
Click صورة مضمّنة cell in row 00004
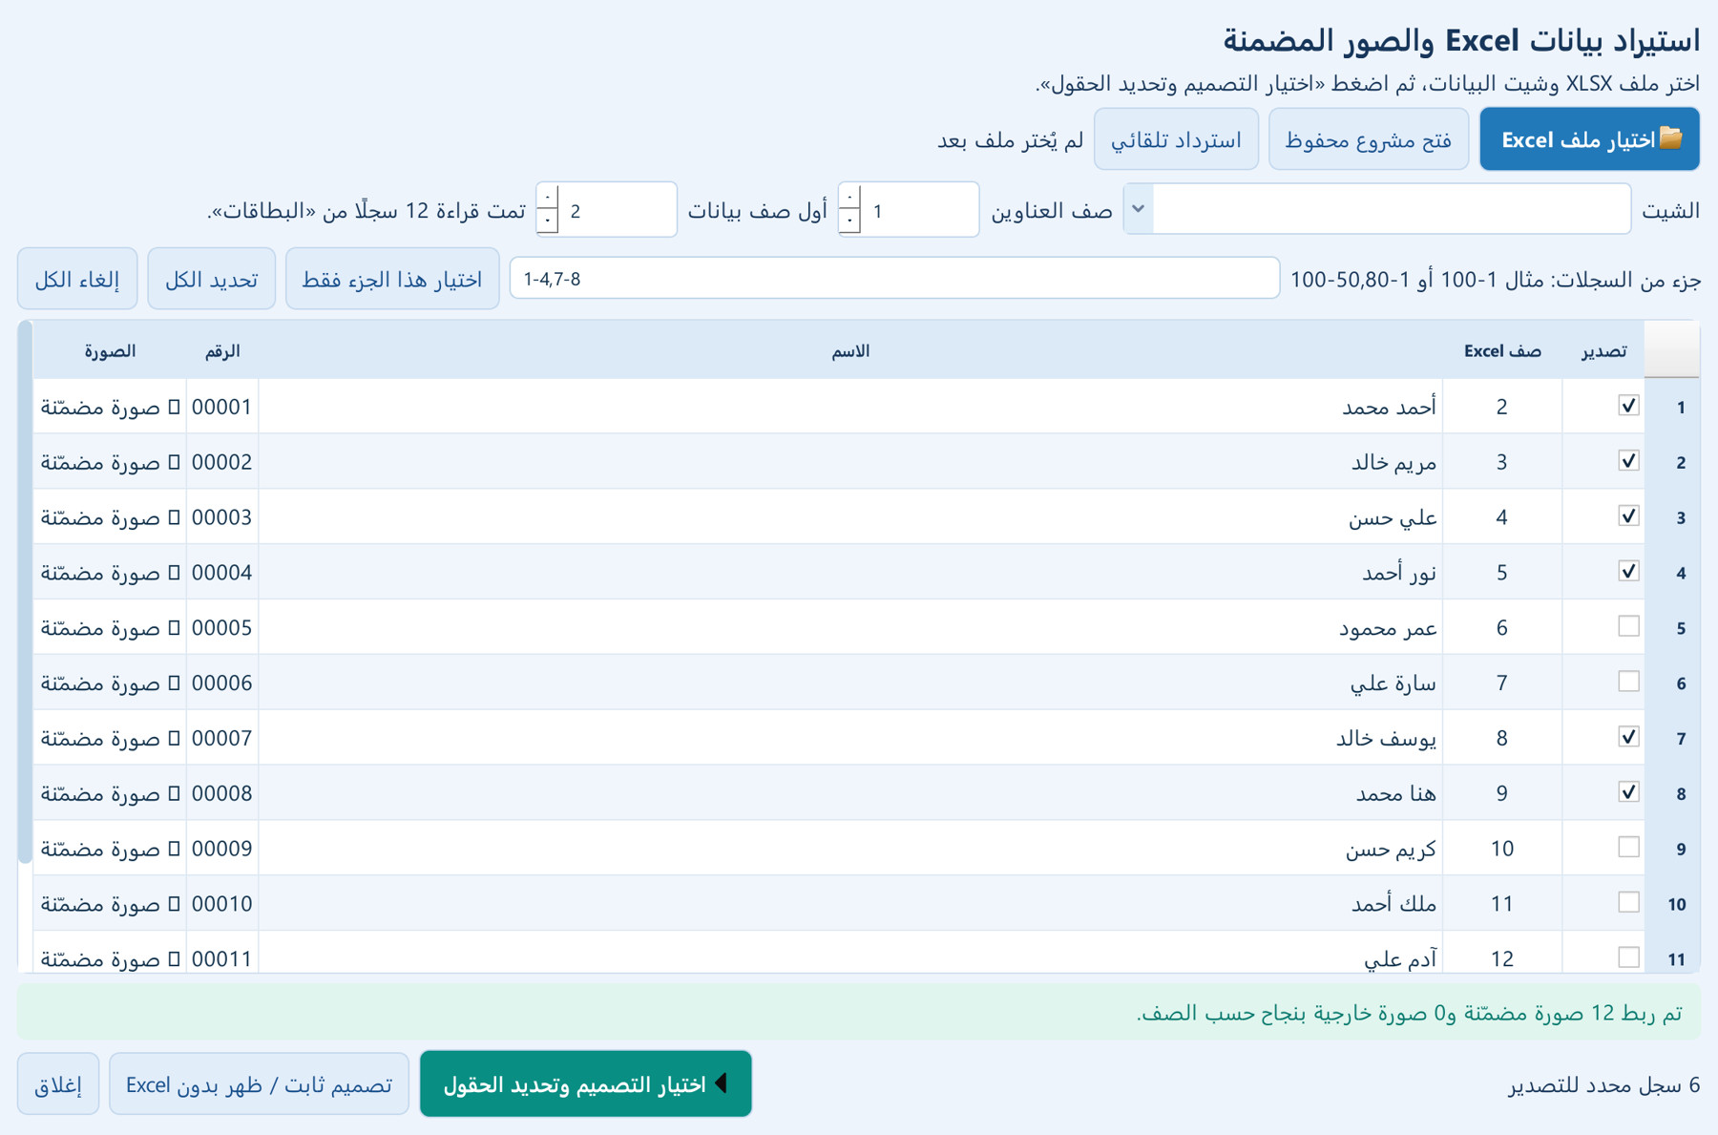coord(110,572)
